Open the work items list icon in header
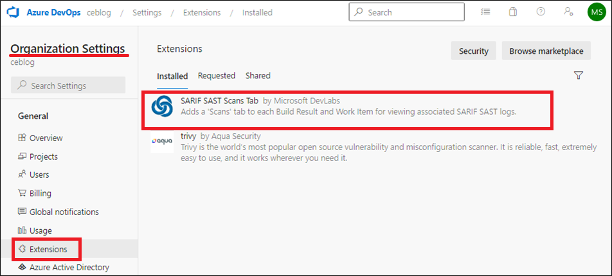The width and height of the screenshot is (612, 276). click(485, 12)
